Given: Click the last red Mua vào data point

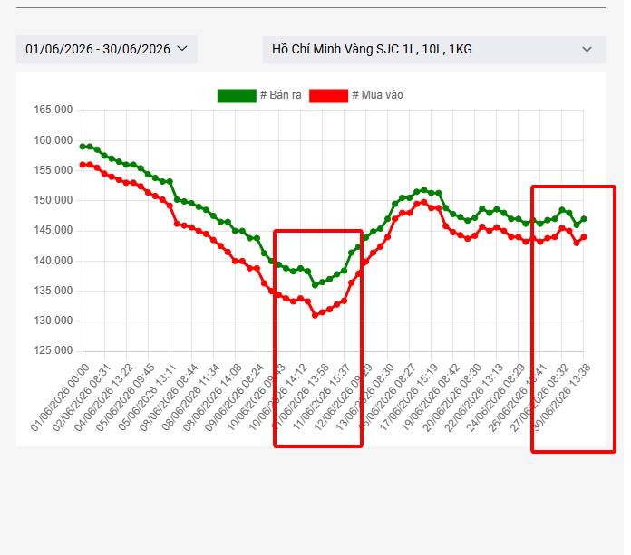Looking at the screenshot, I should pyautogui.click(x=584, y=237).
